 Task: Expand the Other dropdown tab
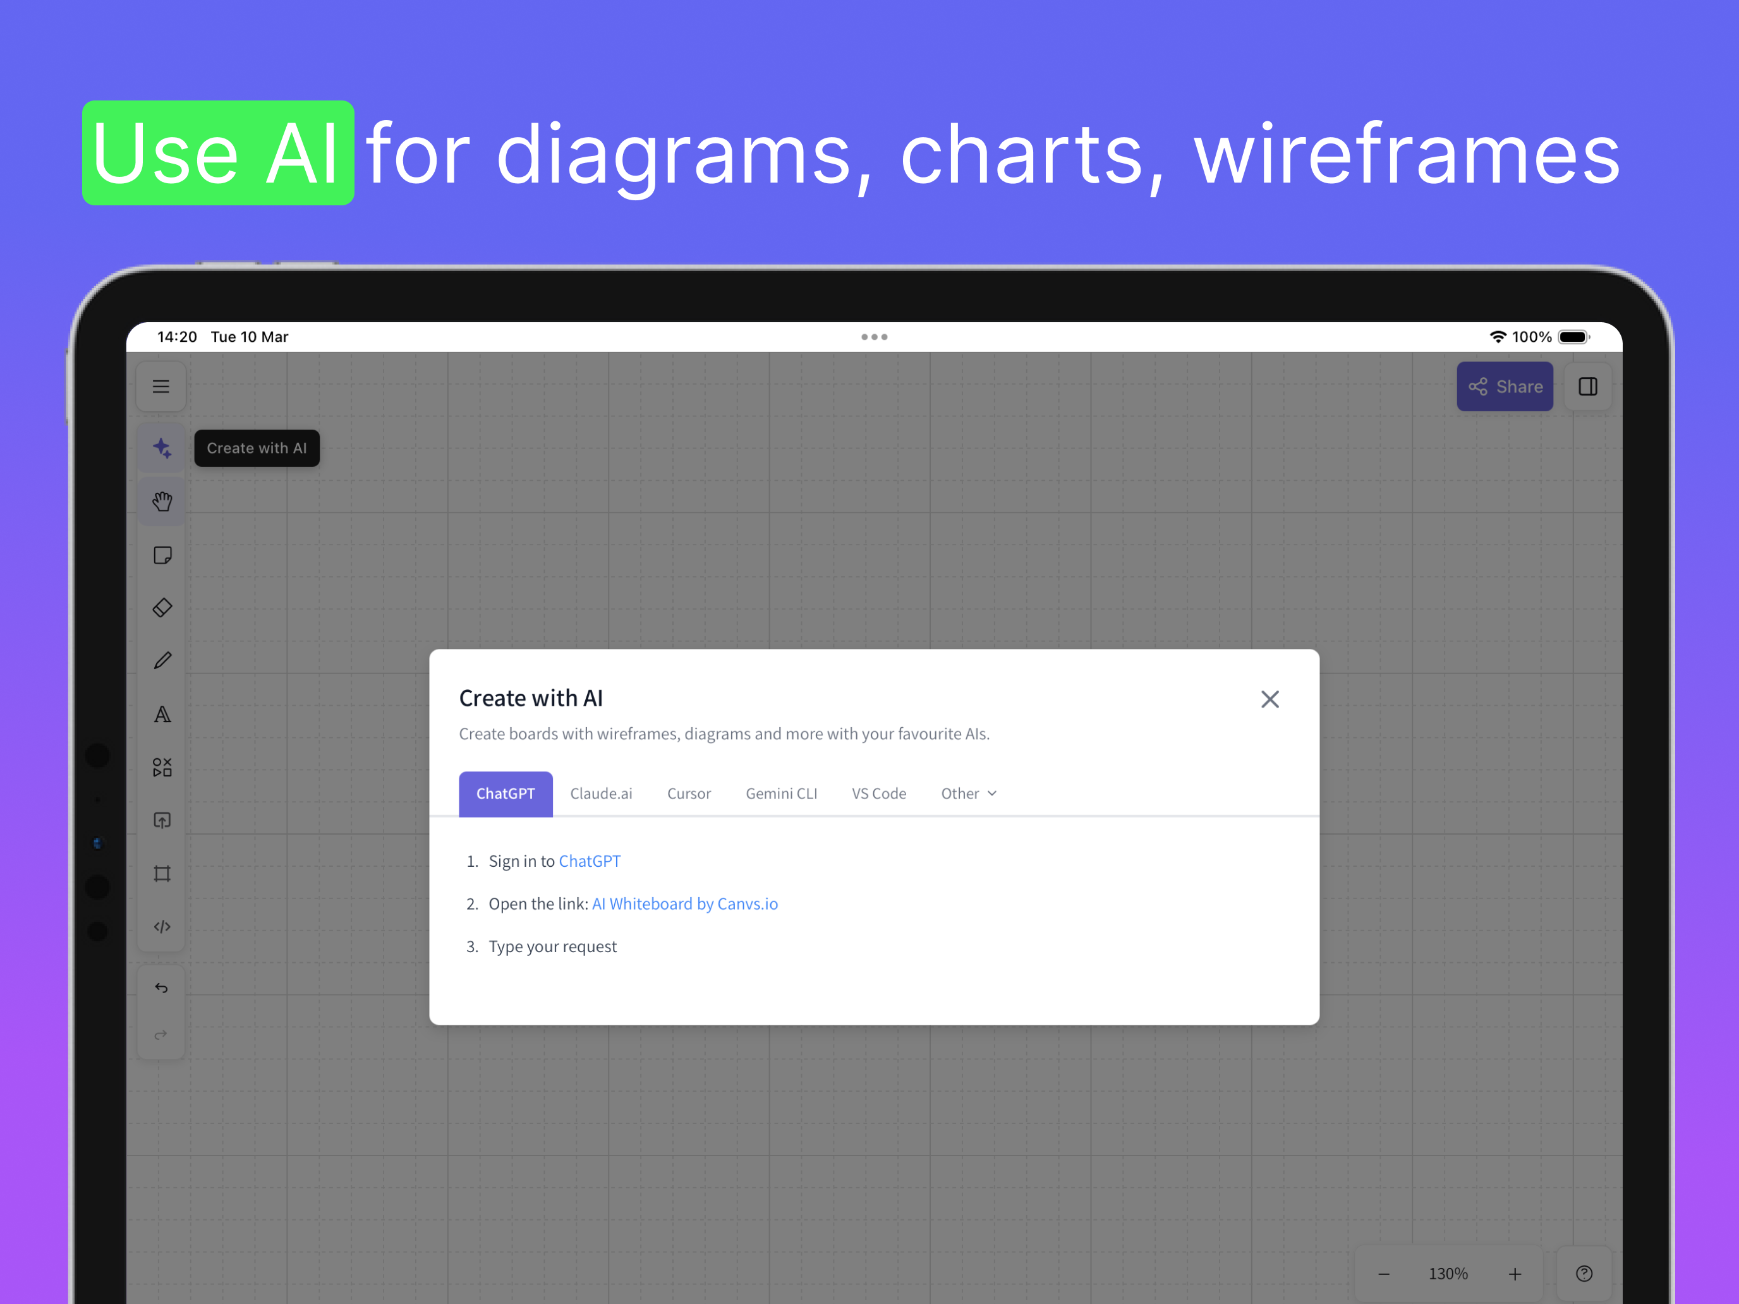click(969, 794)
